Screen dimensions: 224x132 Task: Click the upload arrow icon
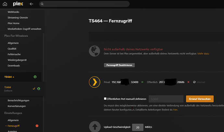[95, 126]
